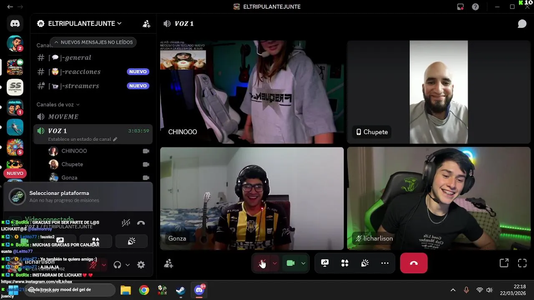
Task: Click the Discord taskbar icon
Action: pos(199,290)
